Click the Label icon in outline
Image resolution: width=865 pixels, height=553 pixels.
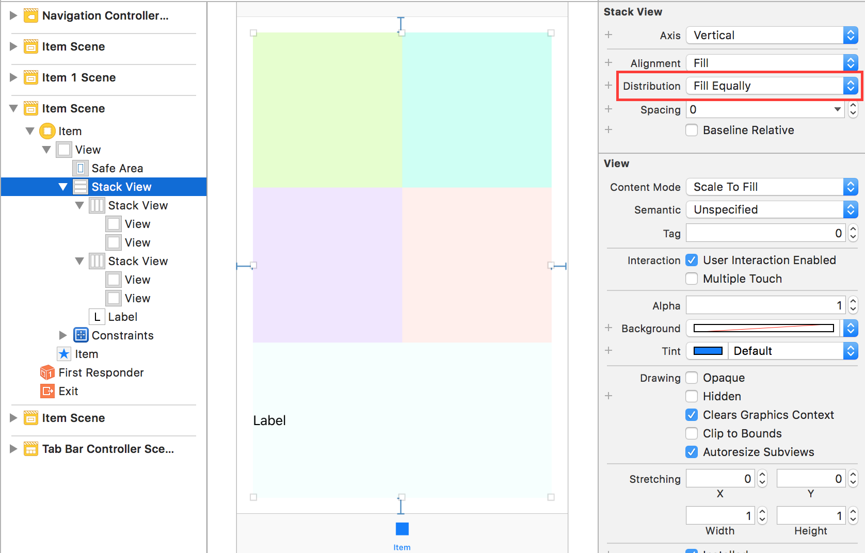pyautogui.click(x=97, y=317)
